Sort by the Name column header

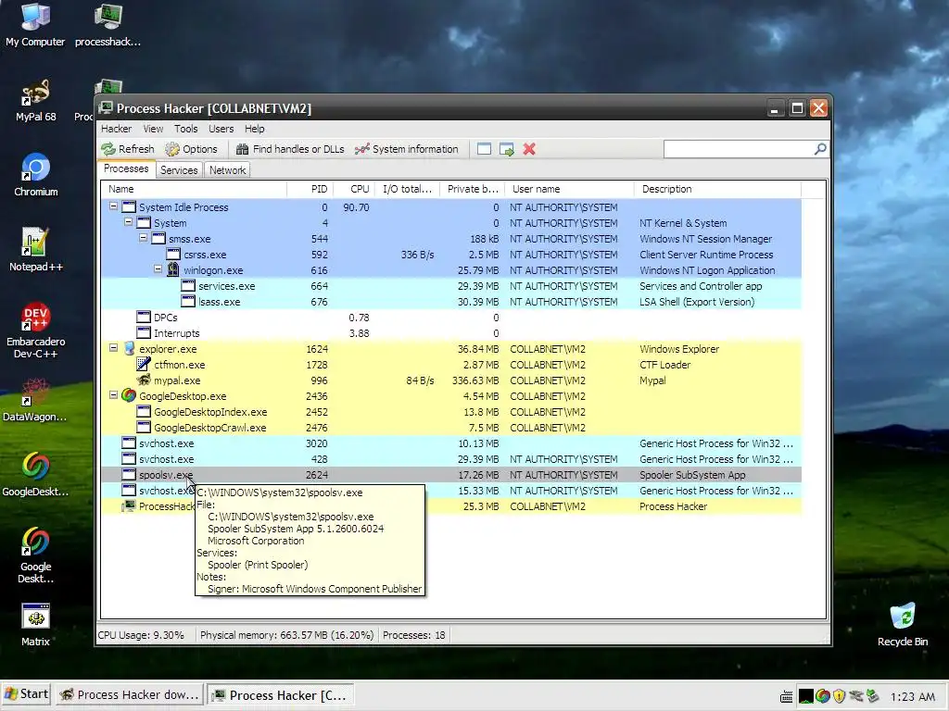pos(195,189)
